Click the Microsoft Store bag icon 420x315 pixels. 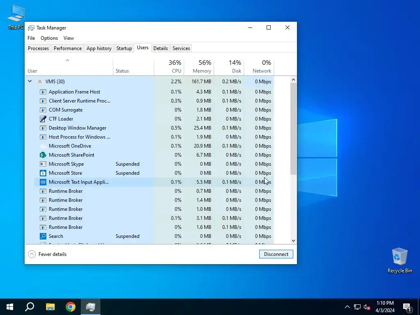pos(43,173)
